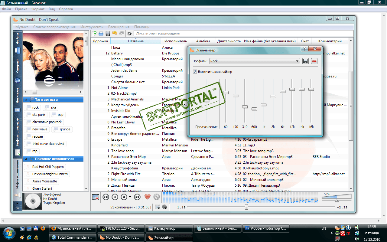Pause the current song
Image resolution: width=387 pixels, height=242 pixels.
(115, 197)
